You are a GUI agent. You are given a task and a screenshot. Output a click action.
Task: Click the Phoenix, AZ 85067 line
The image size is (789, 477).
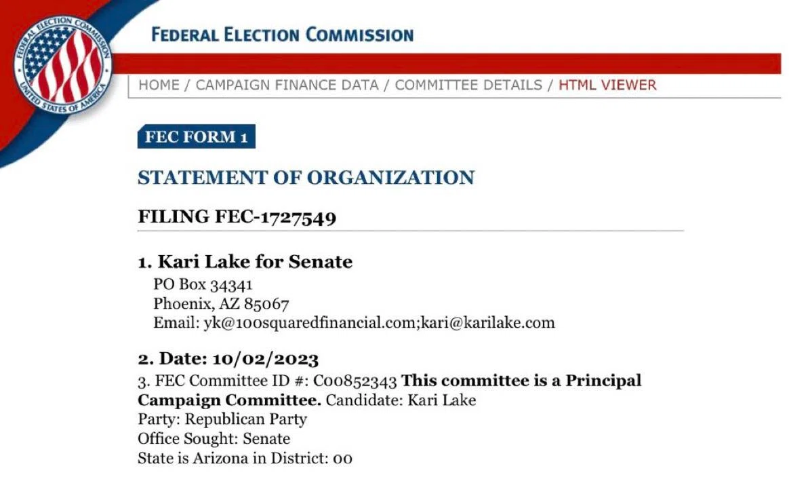coord(222,304)
